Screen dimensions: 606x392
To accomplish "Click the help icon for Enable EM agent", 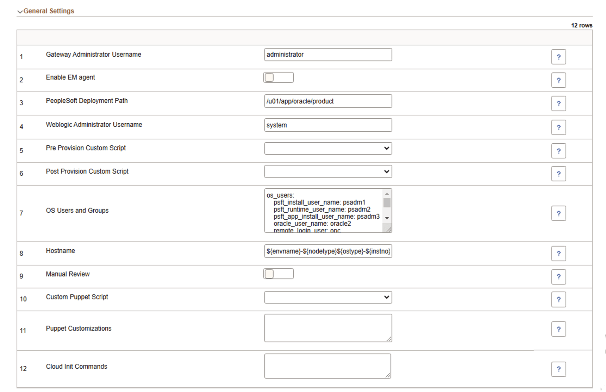I will click(x=559, y=80).
